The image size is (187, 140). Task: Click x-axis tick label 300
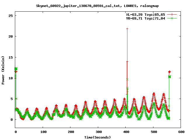(x=99, y=132)
